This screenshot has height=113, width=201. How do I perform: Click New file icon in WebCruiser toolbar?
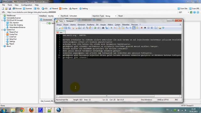click(3, 8)
